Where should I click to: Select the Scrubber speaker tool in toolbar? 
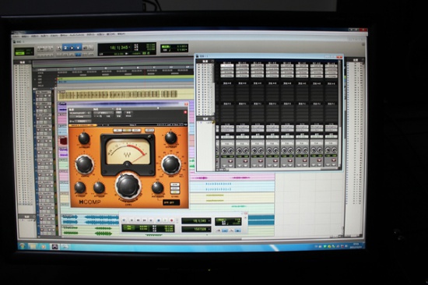85,47
